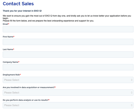Click 'Please fill the form below' sentence
This screenshot has height=110, width=135.
(48, 21)
